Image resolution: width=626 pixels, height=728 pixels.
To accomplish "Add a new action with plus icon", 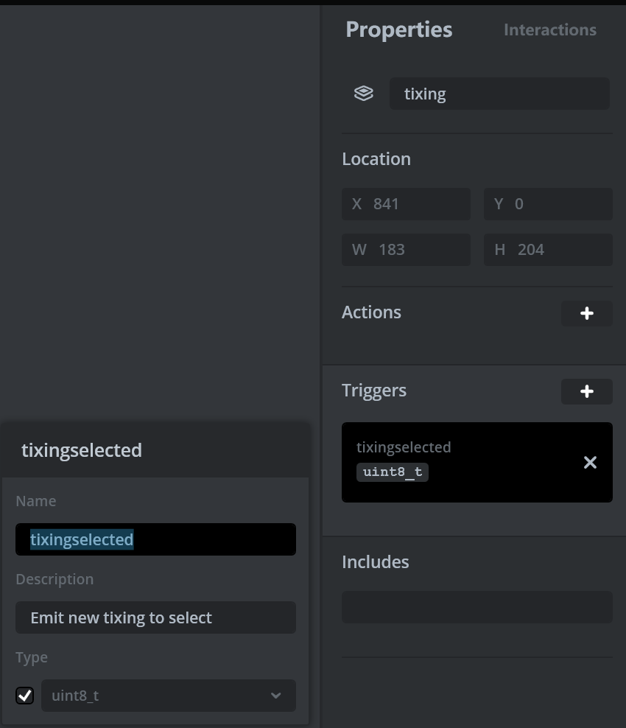I will point(586,313).
